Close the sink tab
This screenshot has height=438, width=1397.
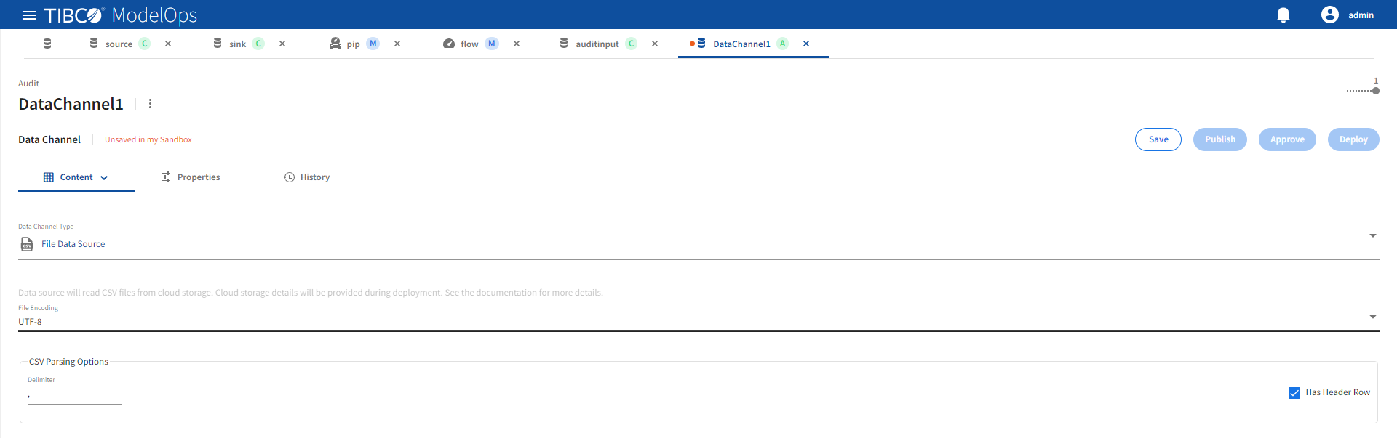point(282,44)
